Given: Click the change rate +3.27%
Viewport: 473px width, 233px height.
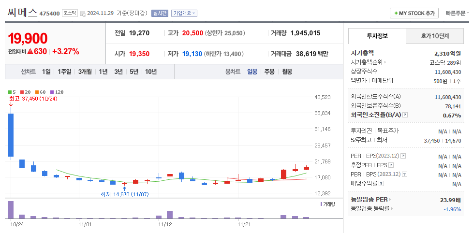Looking at the screenshot, I should (x=66, y=52).
